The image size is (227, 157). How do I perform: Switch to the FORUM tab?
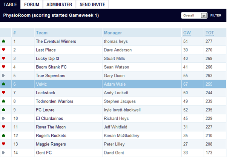tap(32, 5)
